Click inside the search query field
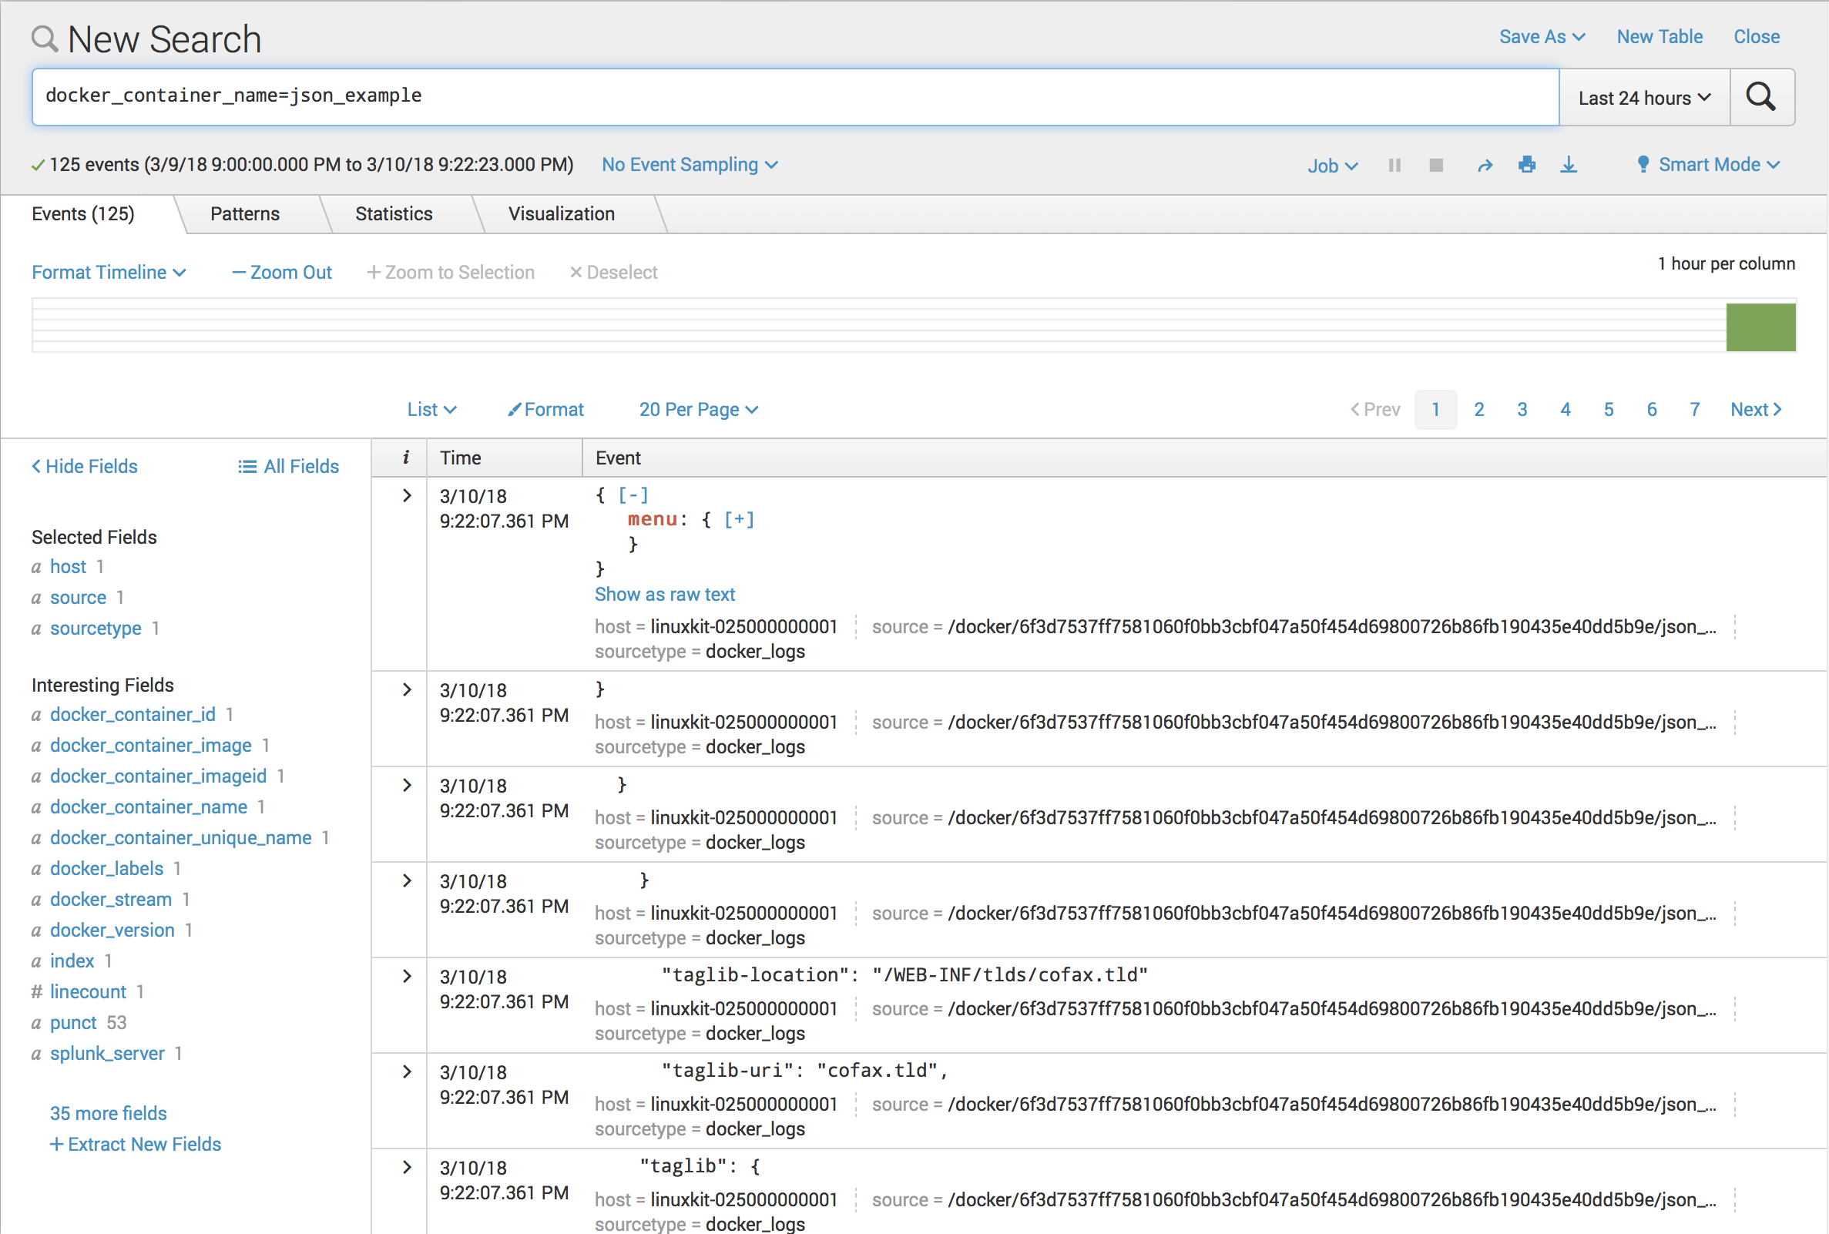 click(787, 96)
